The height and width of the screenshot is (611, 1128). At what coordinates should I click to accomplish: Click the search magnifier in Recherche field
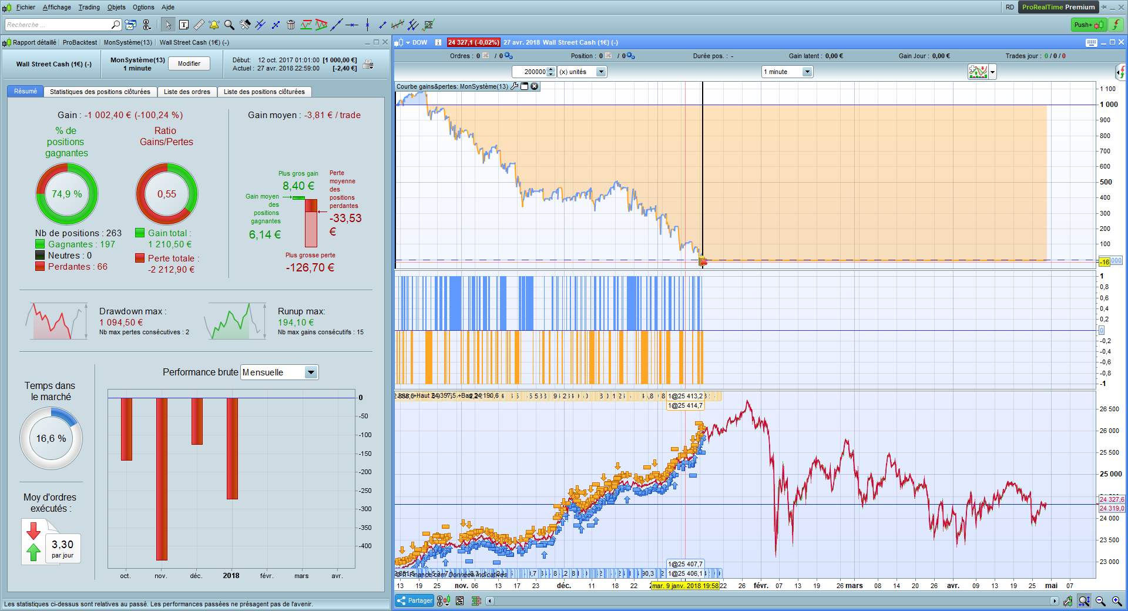coord(115,25)
